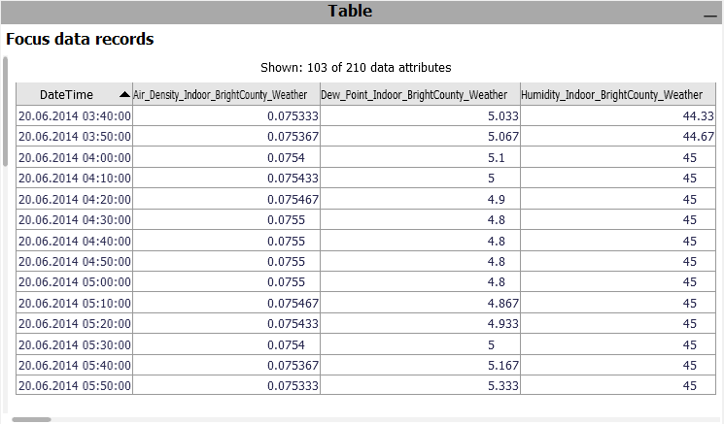Image resolution: width=724 pixels, height=424 pixels.
Task: Select the 20.06.2014 04:00:00 DateTime cell
Action: [x=75, y=157]
